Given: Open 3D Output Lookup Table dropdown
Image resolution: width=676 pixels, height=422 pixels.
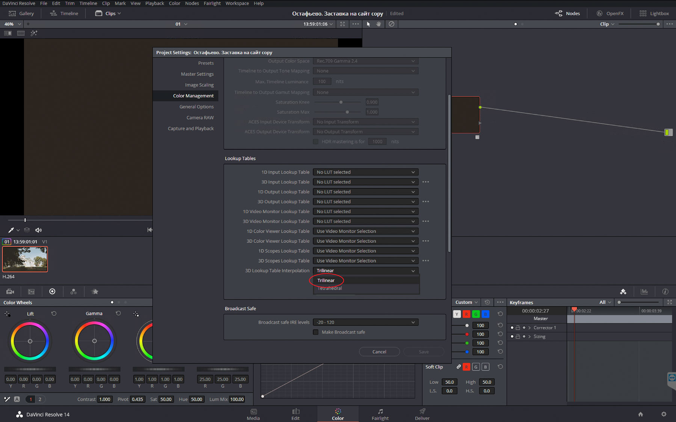Looking at the screenshot, I should coord(366,202).
